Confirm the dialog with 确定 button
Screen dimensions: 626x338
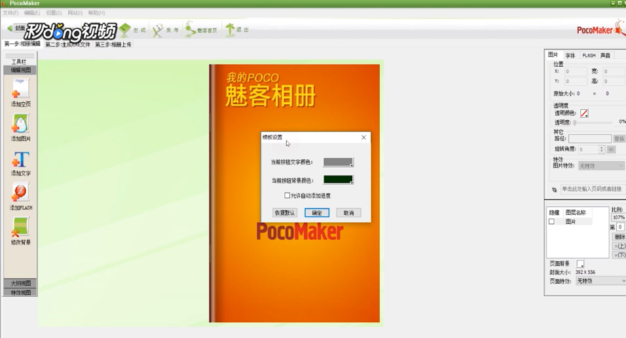(317, 213)
